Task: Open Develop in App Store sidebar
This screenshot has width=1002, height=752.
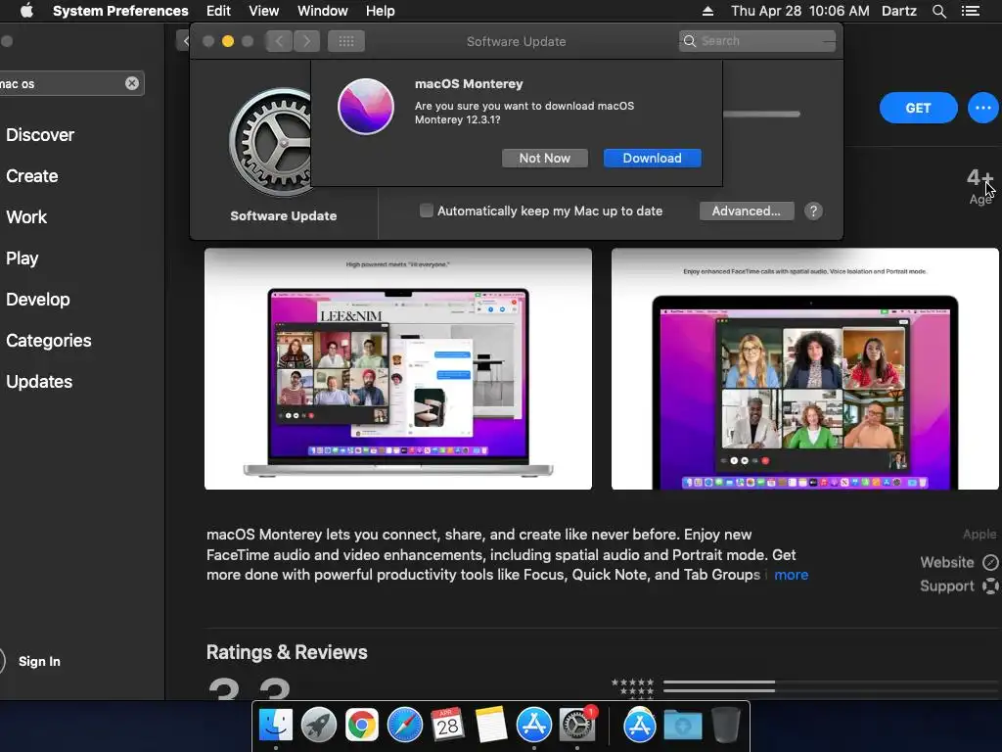Action: tap(38, 300)
